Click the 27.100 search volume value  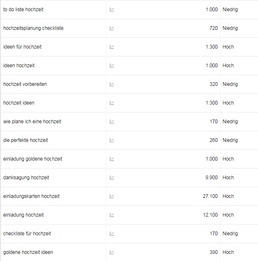click(210, 196)
